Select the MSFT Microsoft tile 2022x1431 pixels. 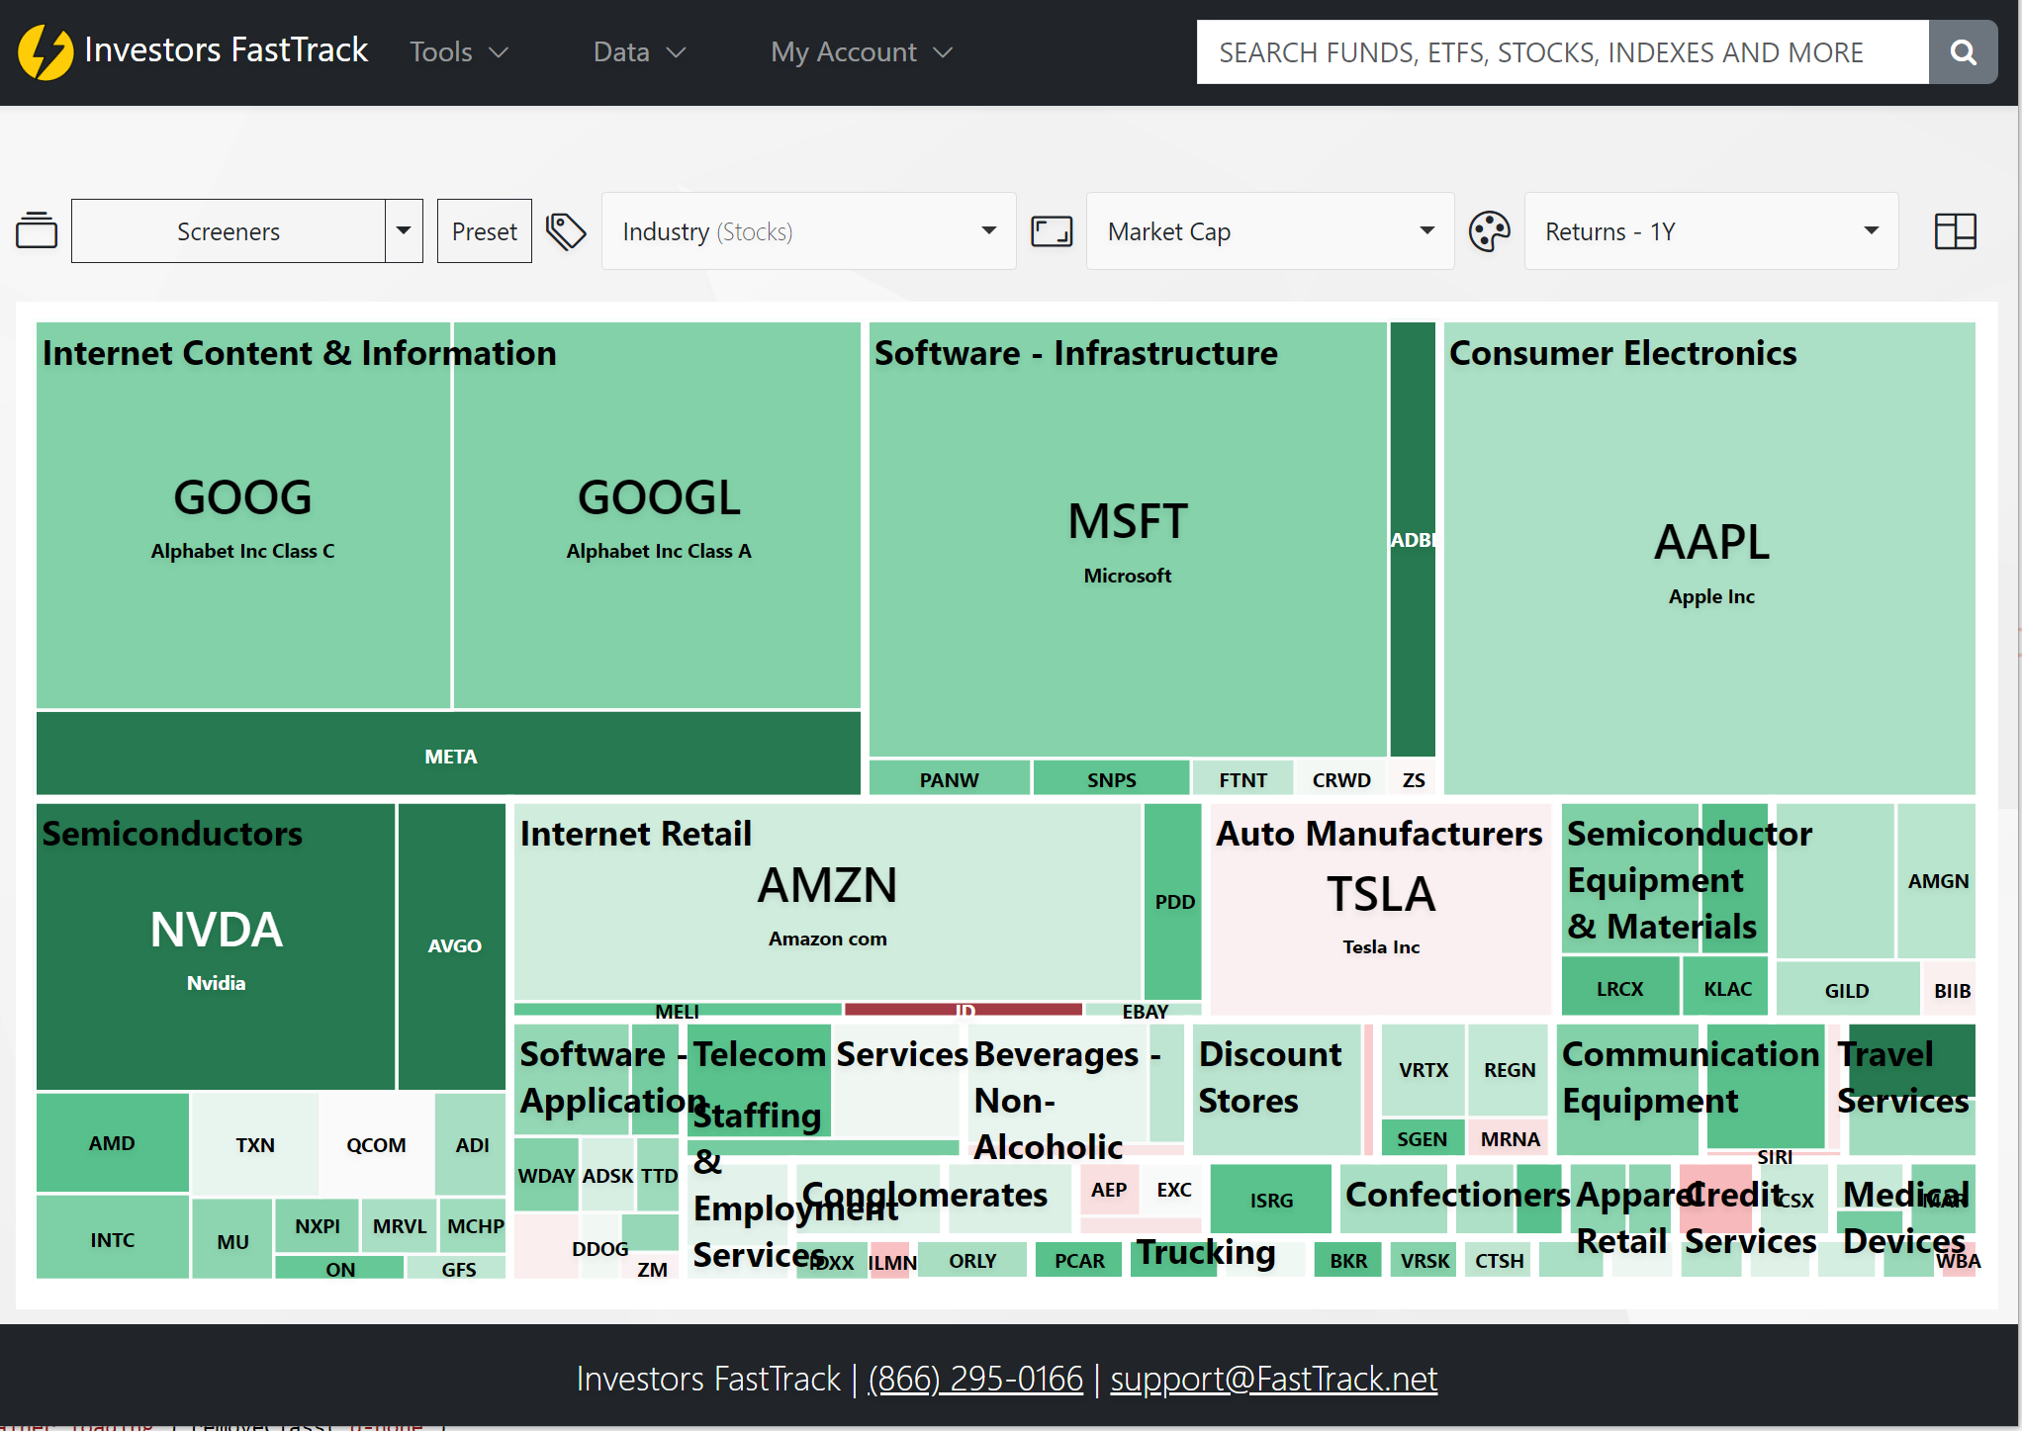click(x=1128, y=540)
